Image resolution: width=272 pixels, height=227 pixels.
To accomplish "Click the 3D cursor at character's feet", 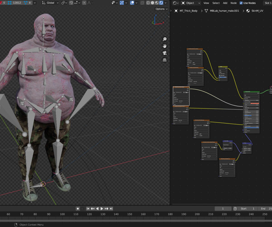I will pos(43,184).
